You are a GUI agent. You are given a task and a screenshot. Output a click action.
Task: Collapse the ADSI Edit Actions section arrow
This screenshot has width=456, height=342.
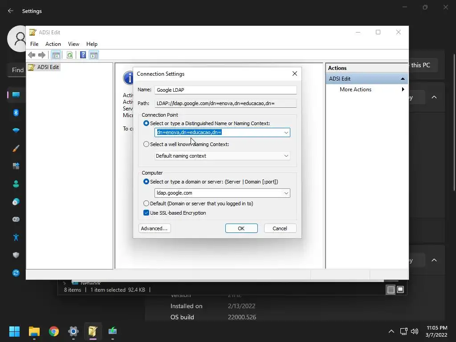[403, 79]
